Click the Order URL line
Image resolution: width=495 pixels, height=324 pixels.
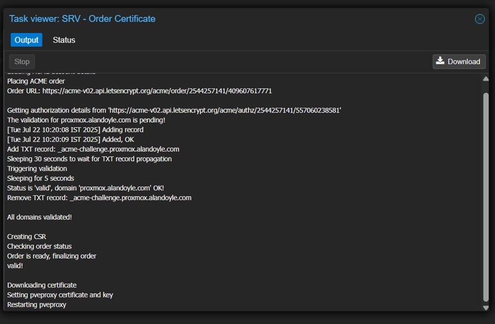pos(139,91)
